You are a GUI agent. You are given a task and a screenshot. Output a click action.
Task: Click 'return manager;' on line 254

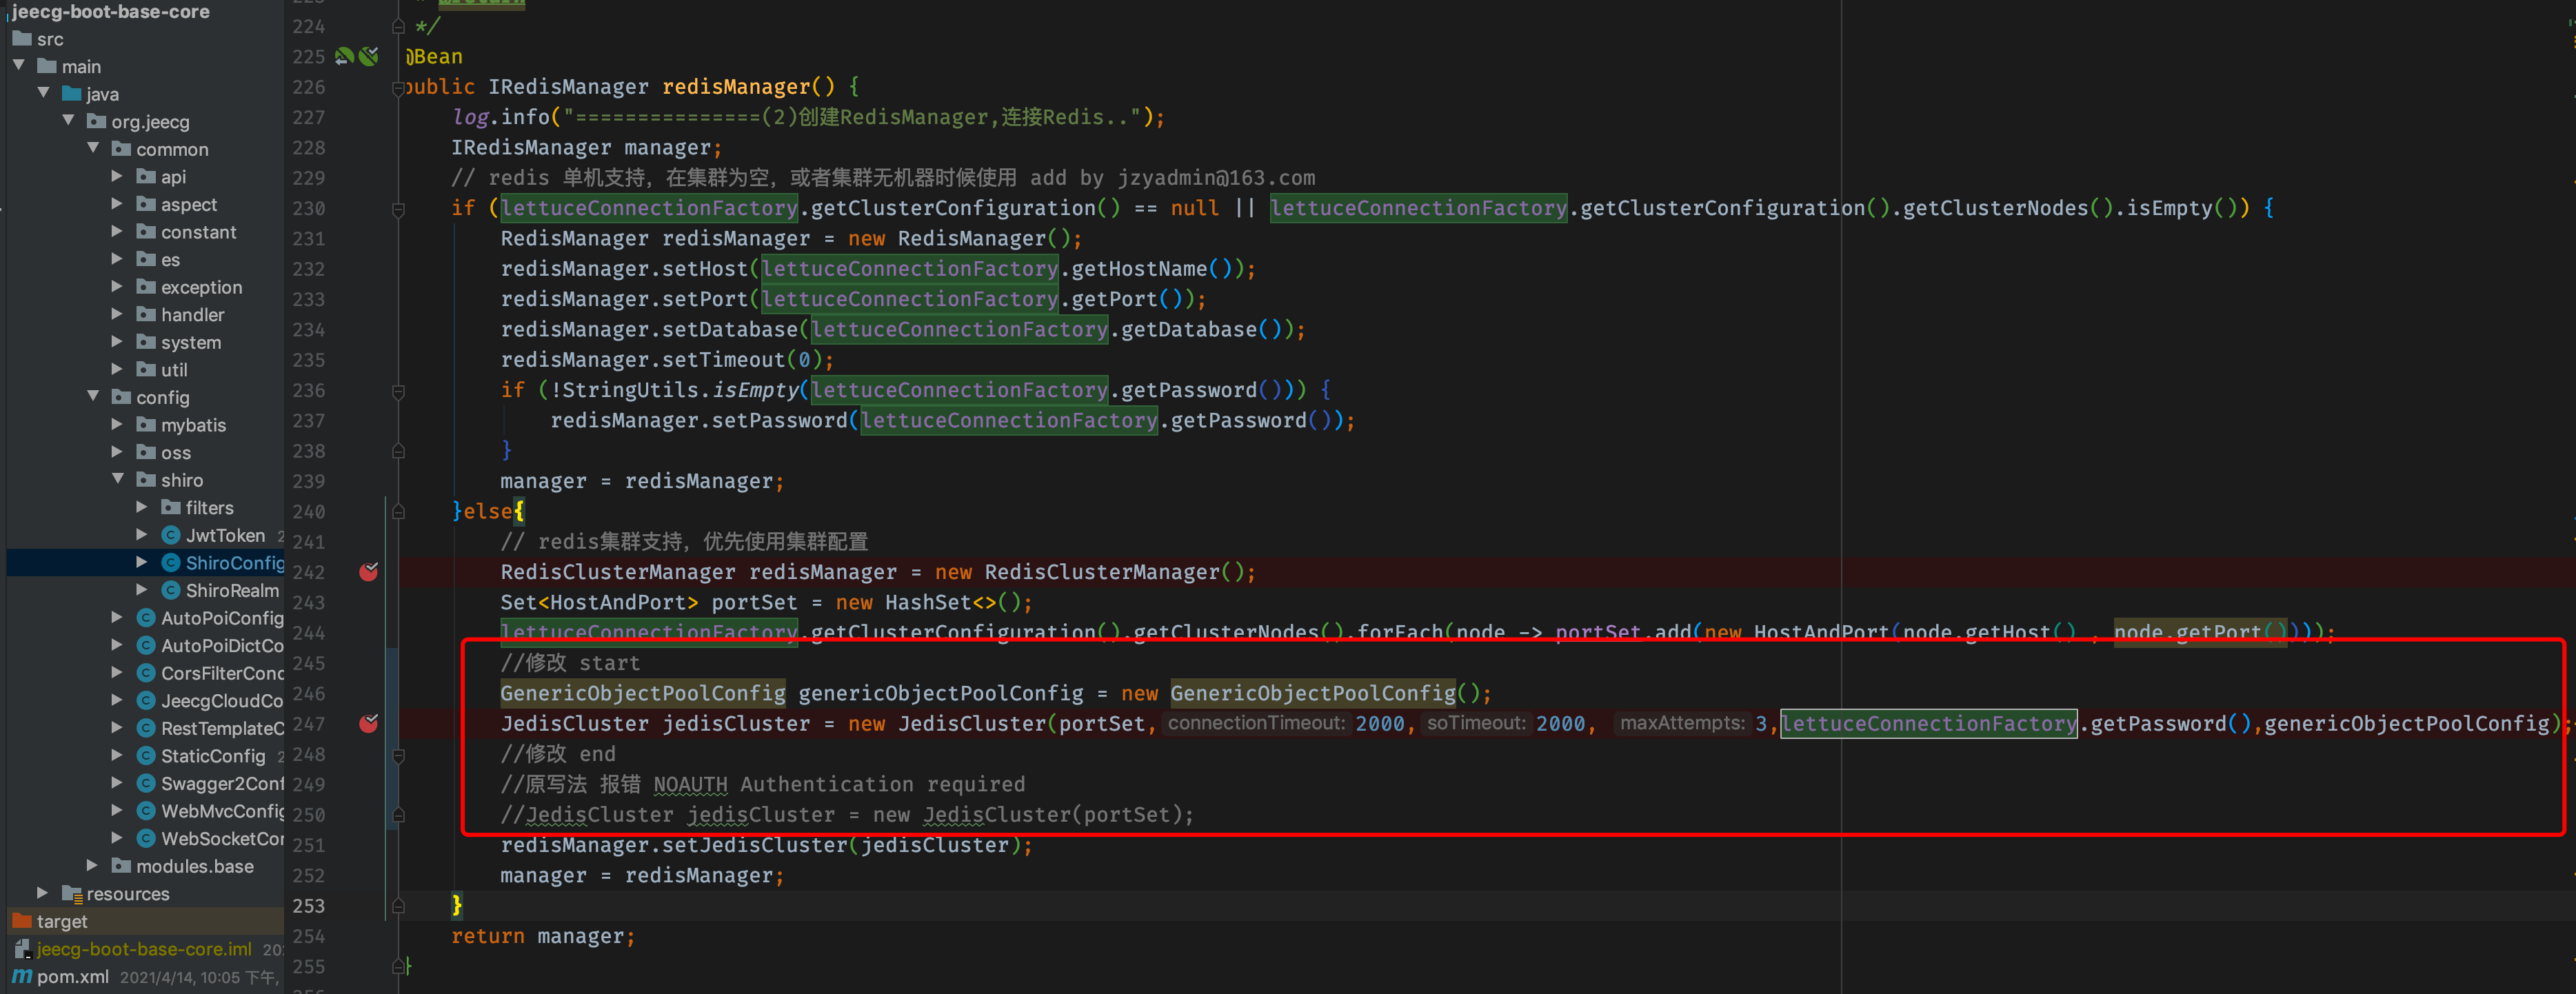(x=543, y=936)
